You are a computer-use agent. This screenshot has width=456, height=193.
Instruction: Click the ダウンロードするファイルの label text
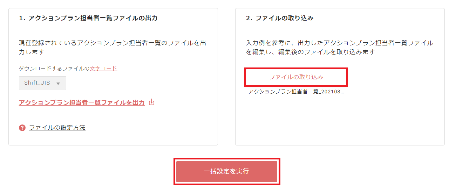54,69
